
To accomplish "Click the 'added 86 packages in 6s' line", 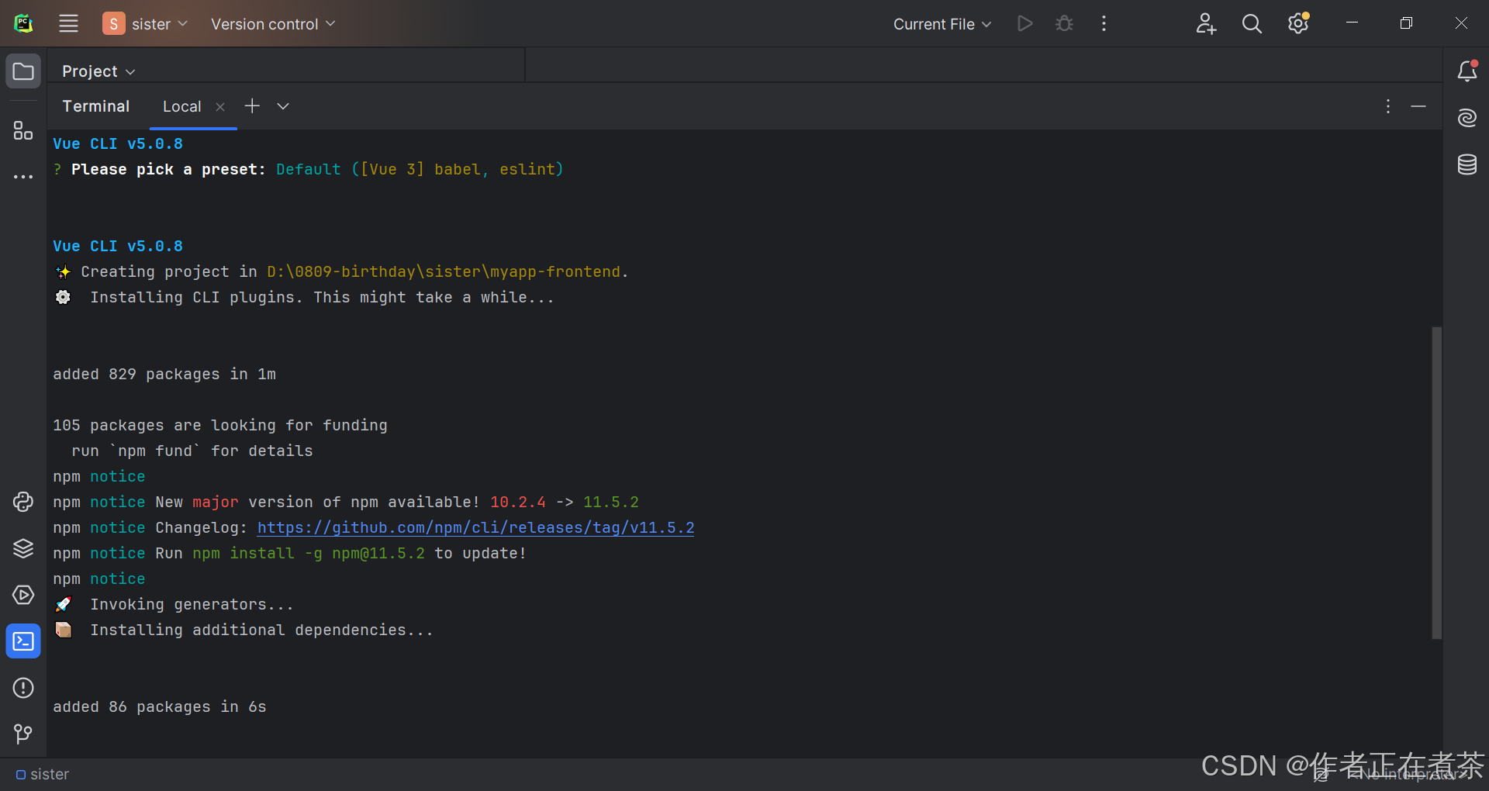I will point(160,707).
